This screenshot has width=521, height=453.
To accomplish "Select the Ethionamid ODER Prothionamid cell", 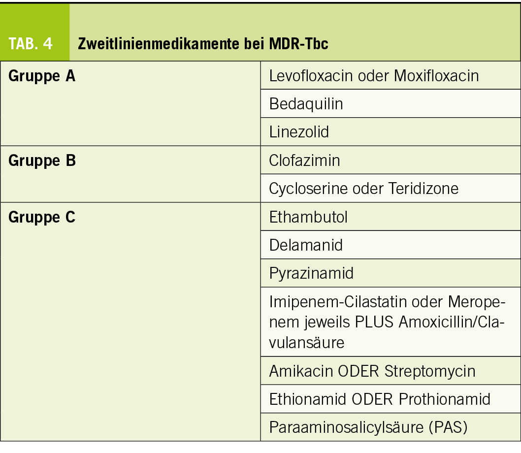I will (380, 398).
